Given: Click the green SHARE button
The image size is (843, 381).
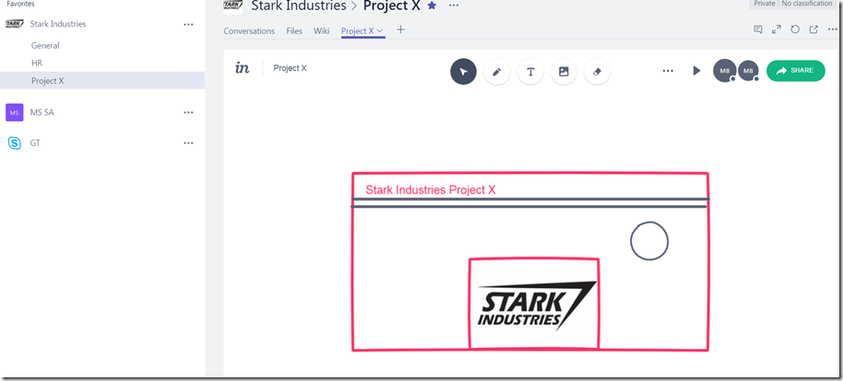Looking at the screenshot, I should pyautogui.click(x=795, y=71).
